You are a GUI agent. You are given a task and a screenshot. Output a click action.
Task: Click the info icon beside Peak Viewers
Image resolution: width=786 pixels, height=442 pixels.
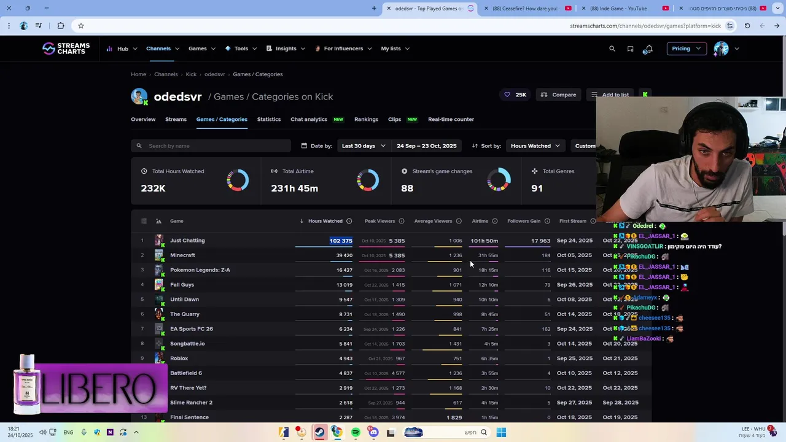pyautogui.click(x=402, y=221)
